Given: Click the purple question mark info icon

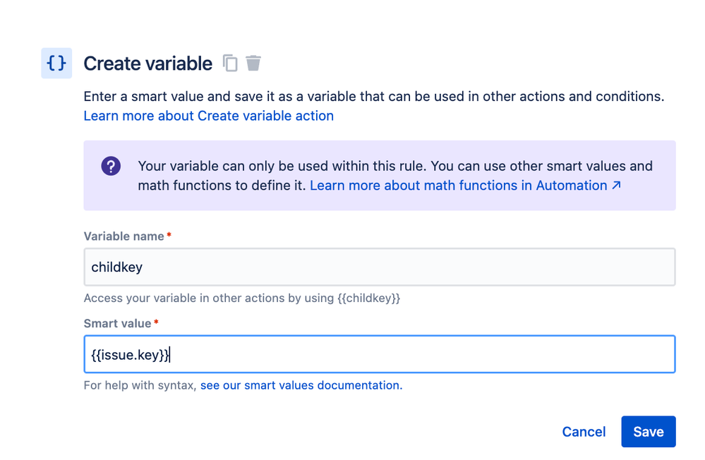Looking at the screenshot, I should pos(111,167).
